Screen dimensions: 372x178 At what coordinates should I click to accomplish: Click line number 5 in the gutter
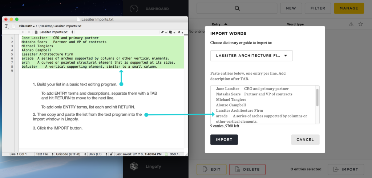pos(12,54)
